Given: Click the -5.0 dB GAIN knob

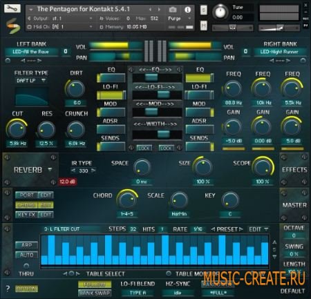Looking at the screenshot, I should [233, 127].
